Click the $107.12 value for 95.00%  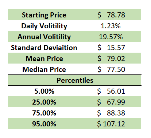111,124
